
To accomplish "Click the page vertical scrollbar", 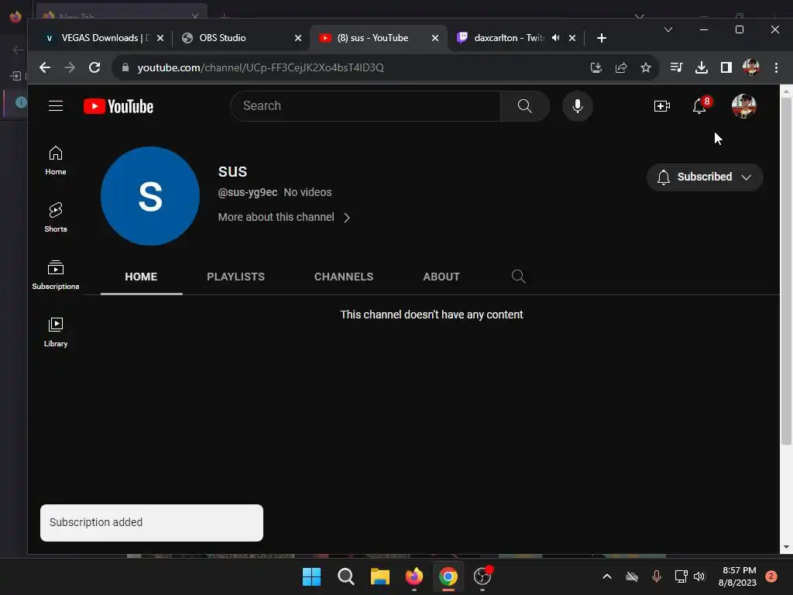I will click(786, 272).
